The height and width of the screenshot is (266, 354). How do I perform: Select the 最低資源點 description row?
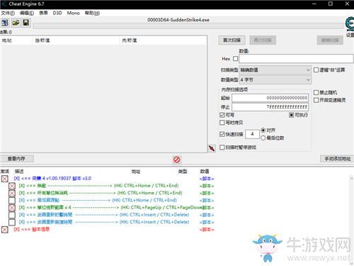(98, 200)
